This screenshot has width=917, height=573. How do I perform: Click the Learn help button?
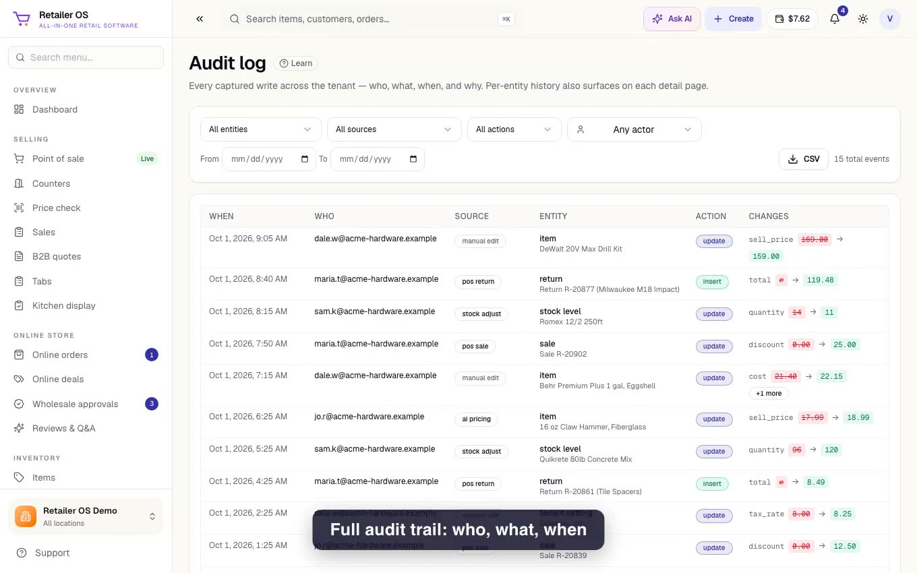pos(295,63)
